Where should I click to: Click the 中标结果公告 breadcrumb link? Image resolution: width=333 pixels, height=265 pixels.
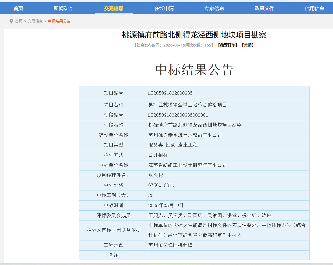[59, 21]
